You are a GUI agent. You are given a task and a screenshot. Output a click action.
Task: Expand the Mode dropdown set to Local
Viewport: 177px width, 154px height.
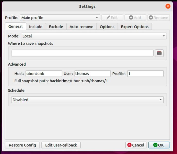94,36
